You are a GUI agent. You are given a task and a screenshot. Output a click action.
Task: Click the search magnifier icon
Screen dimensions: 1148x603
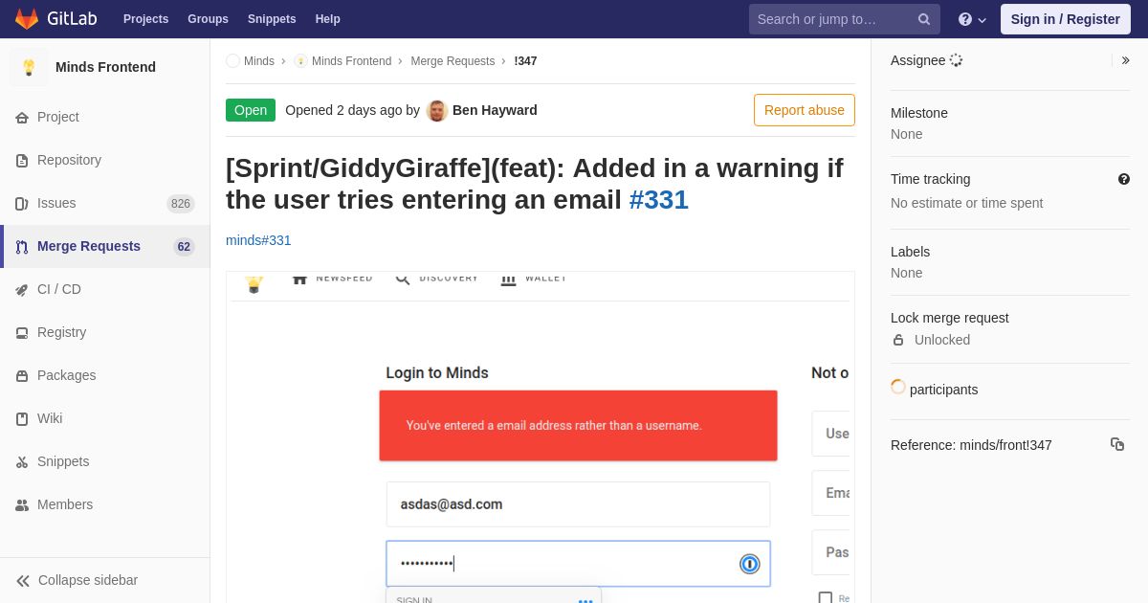tap(924, 19)
